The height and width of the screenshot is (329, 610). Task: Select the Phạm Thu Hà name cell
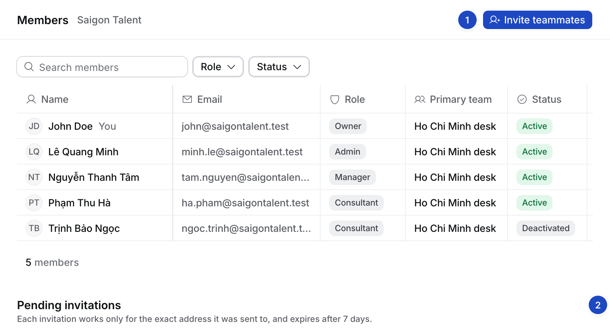[95, 203]
